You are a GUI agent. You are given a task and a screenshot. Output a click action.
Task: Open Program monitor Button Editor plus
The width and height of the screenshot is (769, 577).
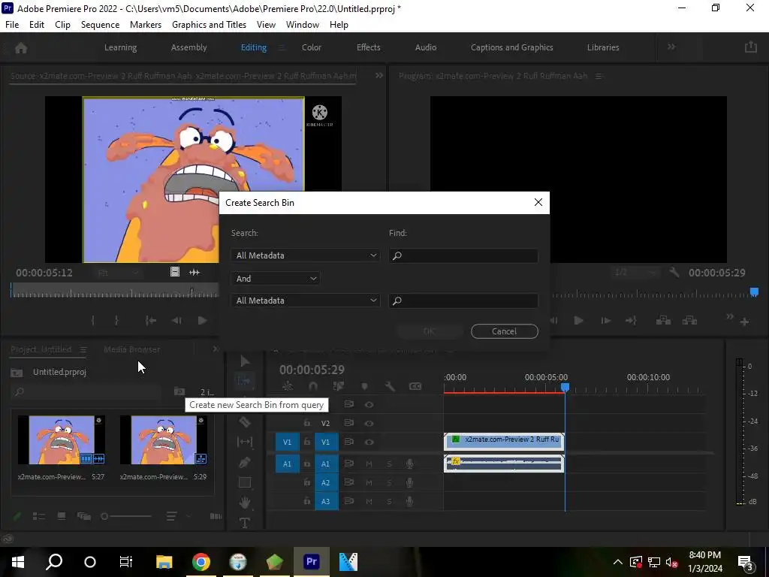(x=744, y=322)
